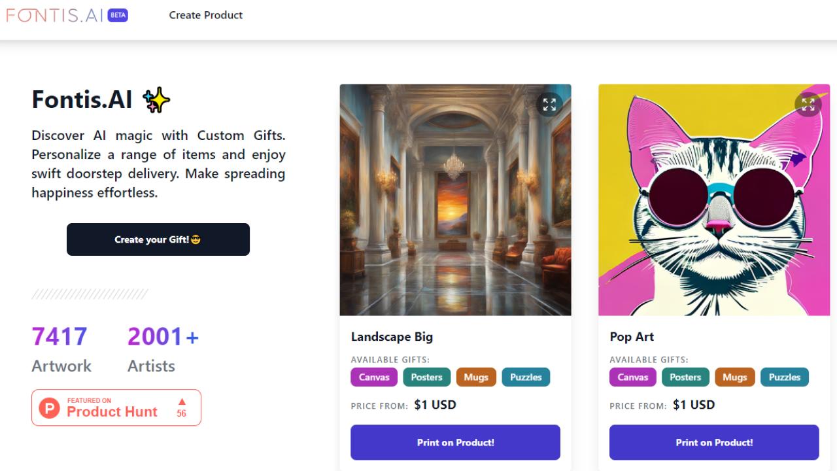Click the Fontis.AI logo

[x=54, y=15]
